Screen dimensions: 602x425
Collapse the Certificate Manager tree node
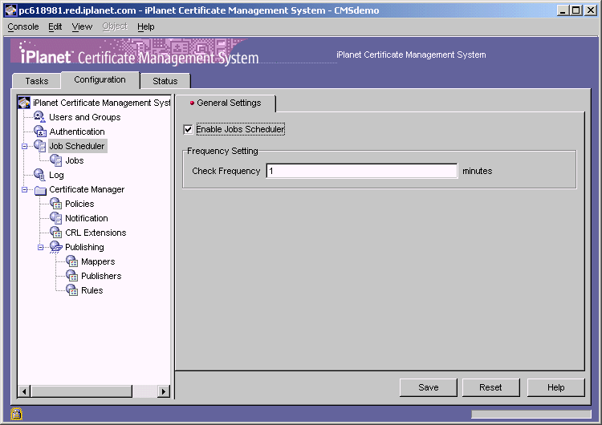[x=25, y=189]
